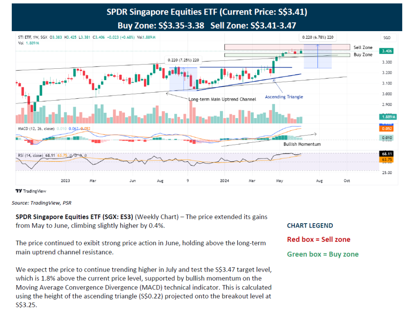The height and width of the screenshot is (317, 414).
Task: Click the TradingView logo icon
Action: click(x=18, y=190)
